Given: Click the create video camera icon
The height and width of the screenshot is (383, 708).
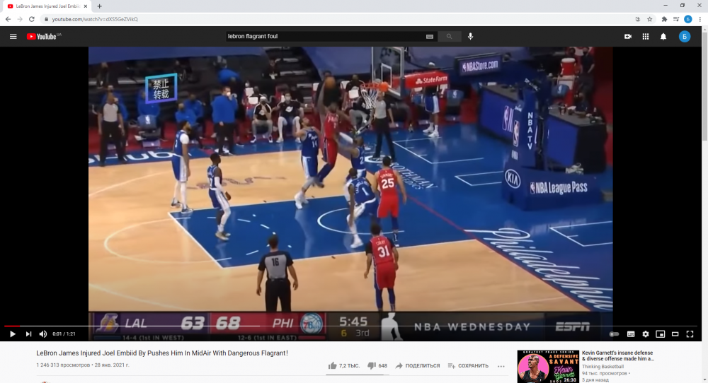Looking at the screenshot, I should 627,36.
